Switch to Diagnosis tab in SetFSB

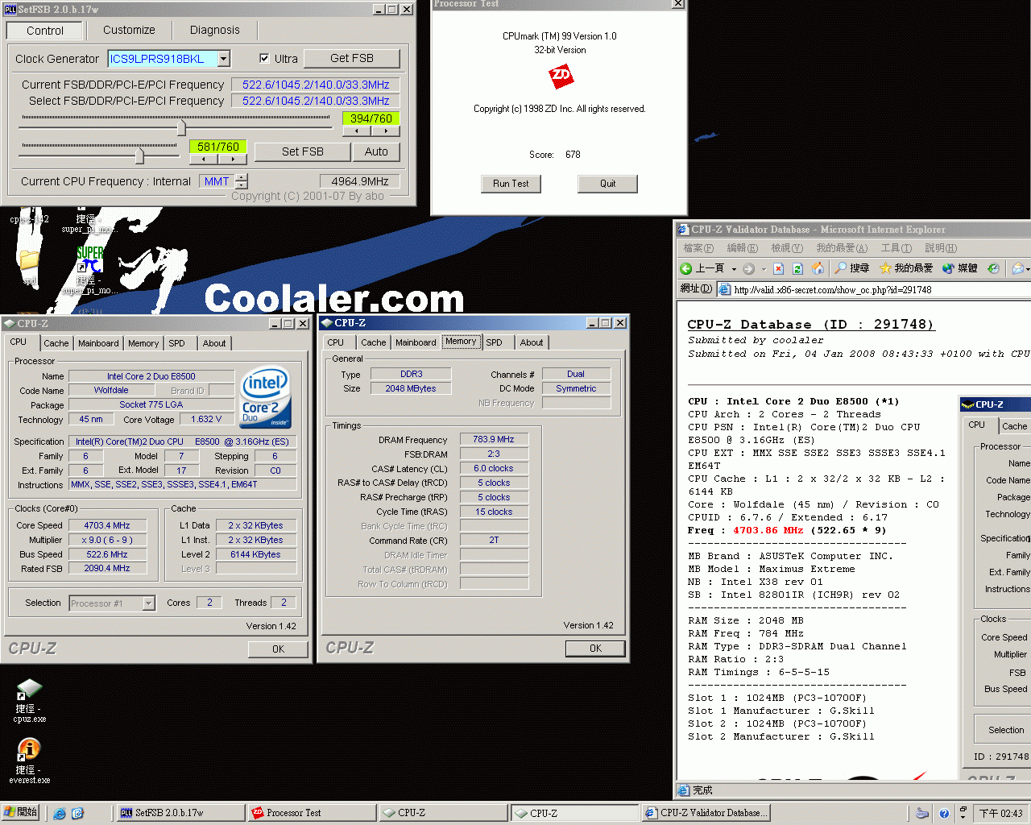[x=215, y=30]
